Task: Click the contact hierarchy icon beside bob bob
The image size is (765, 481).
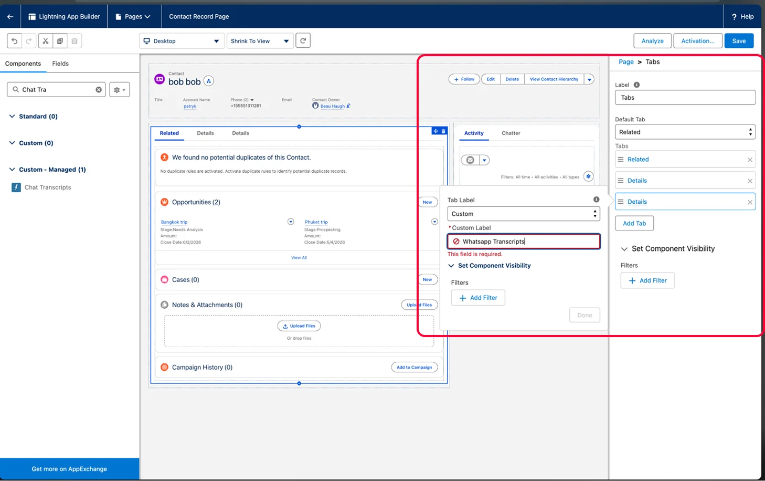Action: tap(209, 81)
